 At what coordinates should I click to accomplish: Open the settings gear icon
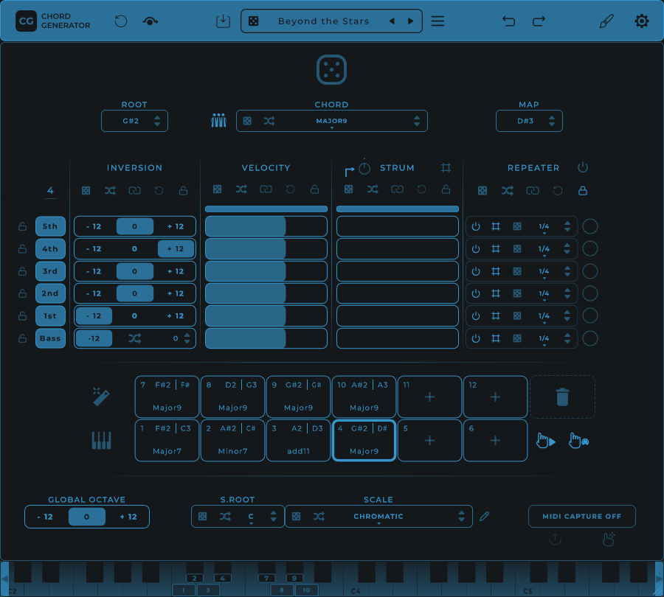642,21
